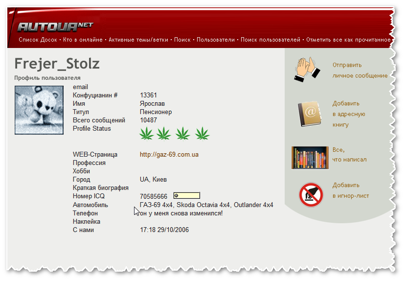Open Список Досок in navigation

(38, 40)
